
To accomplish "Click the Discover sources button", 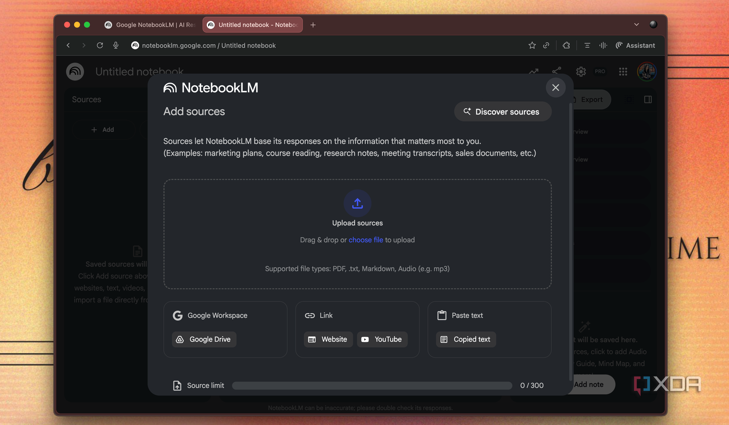I will point(502,111).
